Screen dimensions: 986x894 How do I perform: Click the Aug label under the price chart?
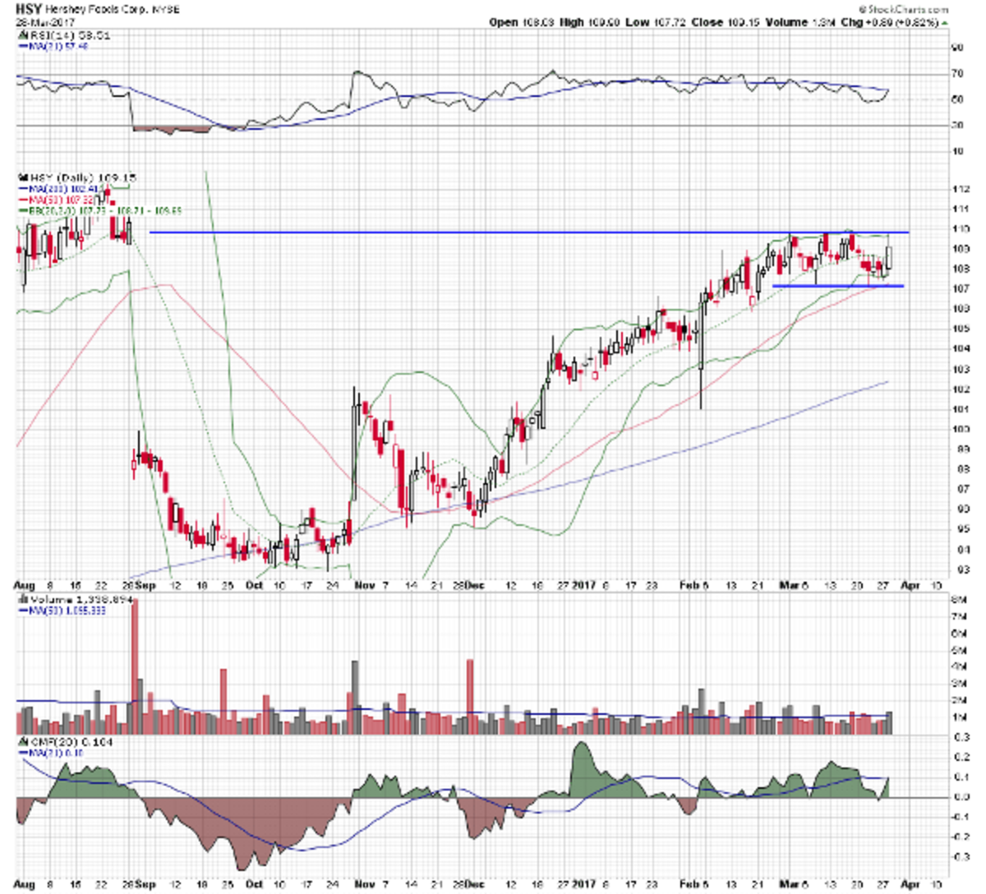25,585
